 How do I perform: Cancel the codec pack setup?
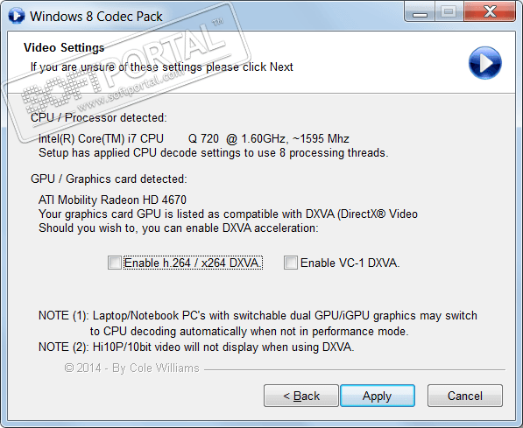tap(465, 396)
